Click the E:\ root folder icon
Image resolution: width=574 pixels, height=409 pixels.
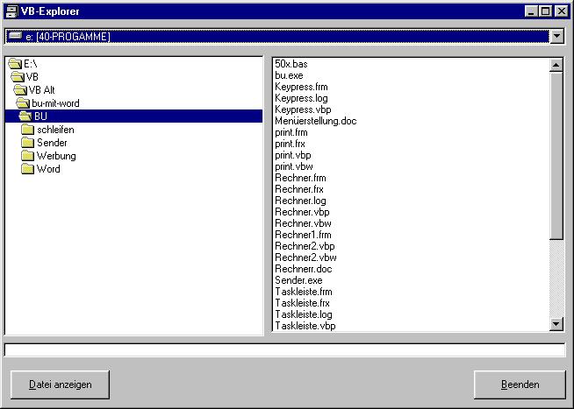15,64
